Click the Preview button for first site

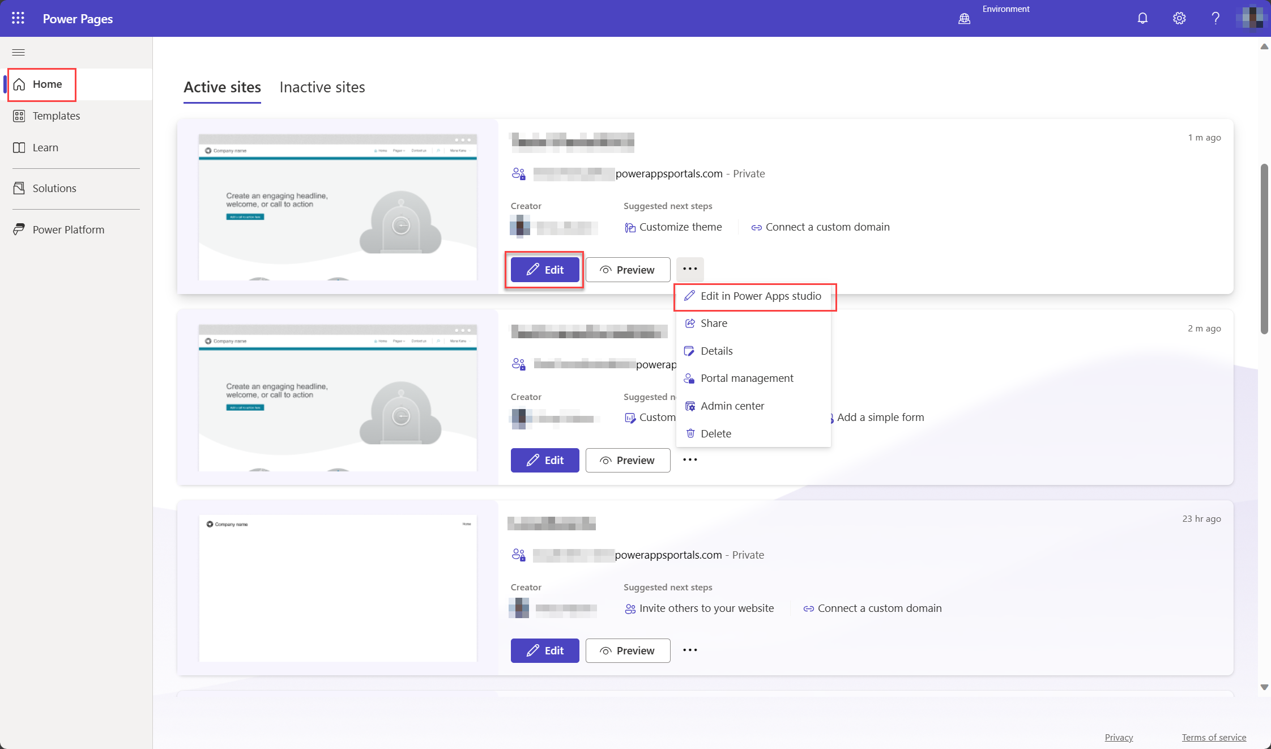pos(628,269)
